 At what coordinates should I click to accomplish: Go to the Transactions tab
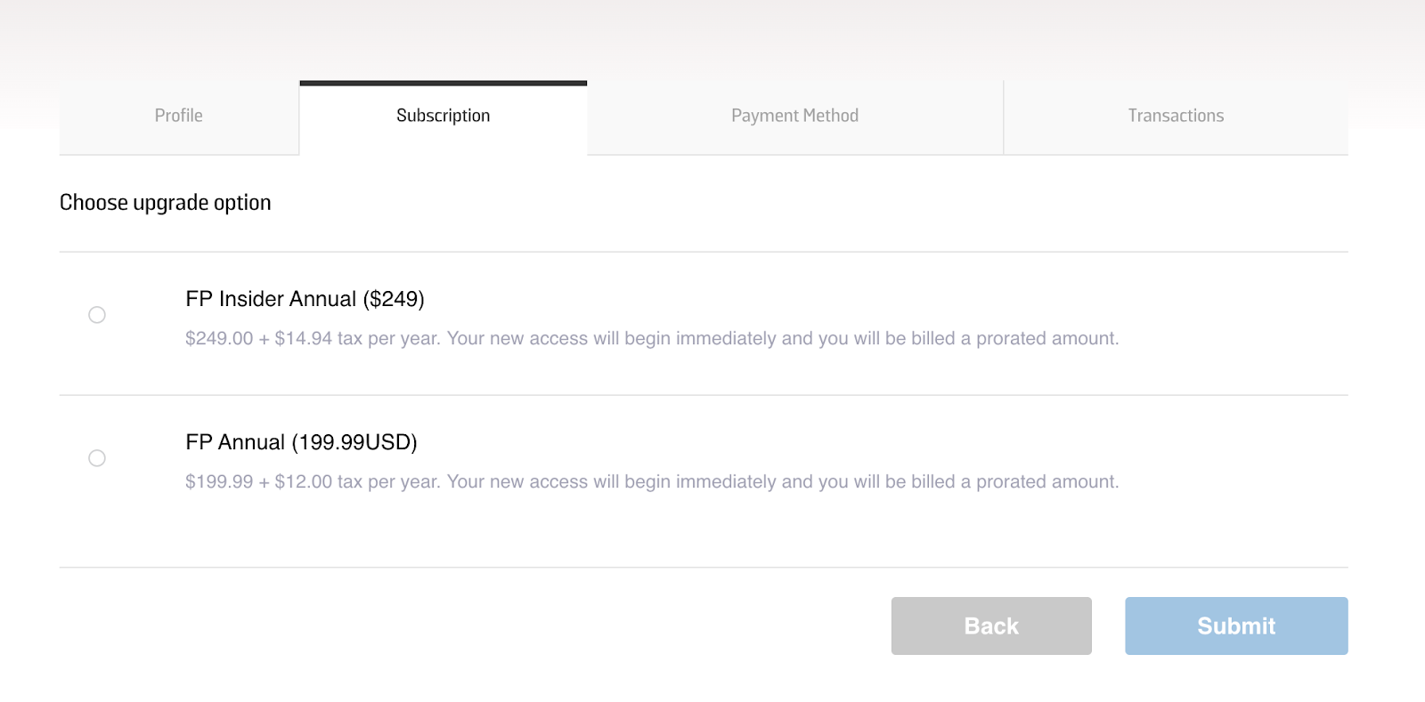1176,116
